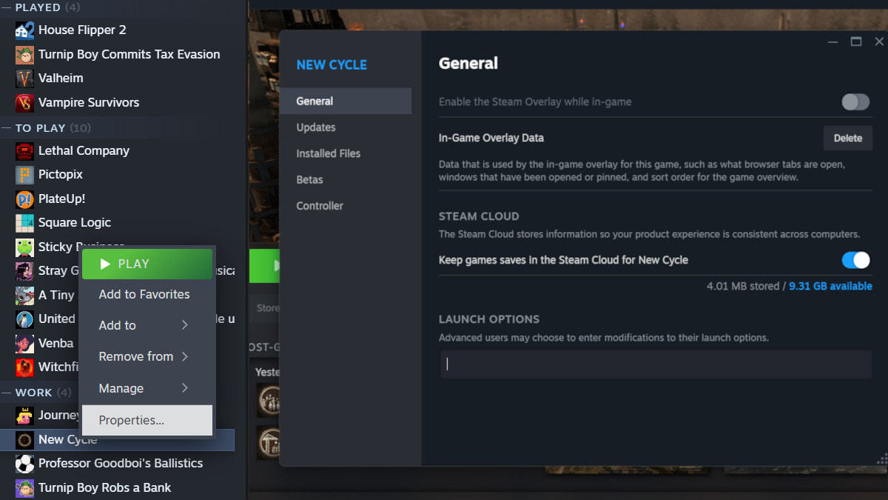
Task: Click the Witchfire game icon
Action: coord(25,367)
